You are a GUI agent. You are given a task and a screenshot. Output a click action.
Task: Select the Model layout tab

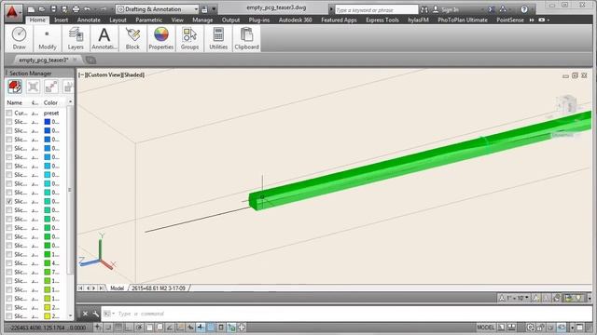[x=117, y=288]
